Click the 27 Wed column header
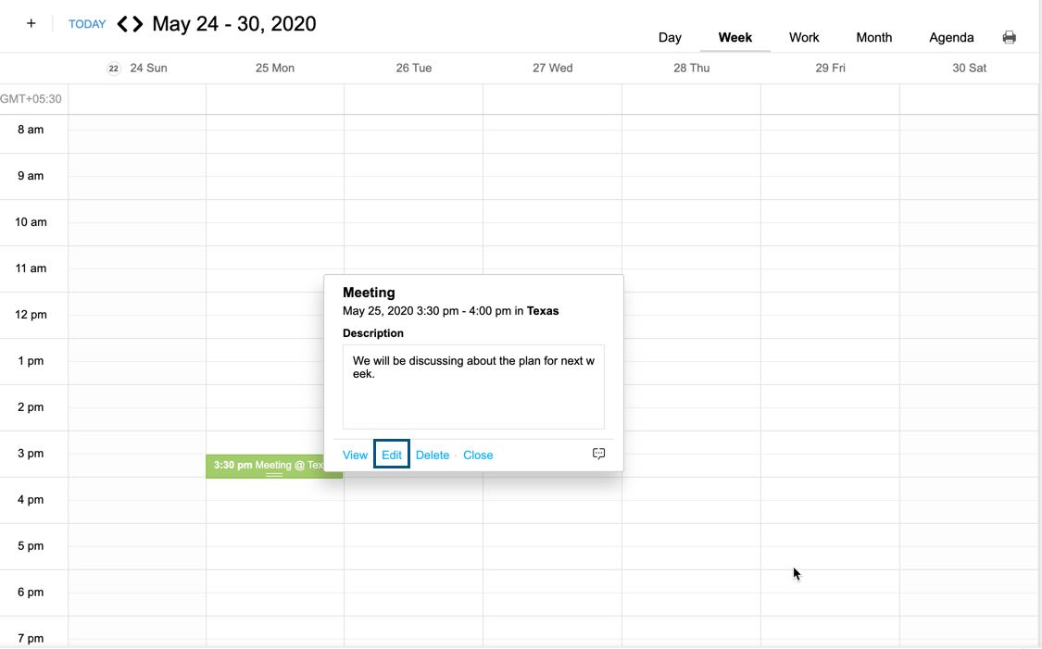This screenshot has width=1042, height=649. pyautogui.click(x=553, y=68)
